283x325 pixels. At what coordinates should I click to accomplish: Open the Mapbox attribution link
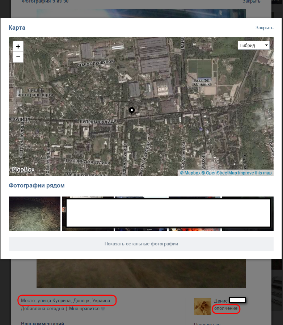190,173
